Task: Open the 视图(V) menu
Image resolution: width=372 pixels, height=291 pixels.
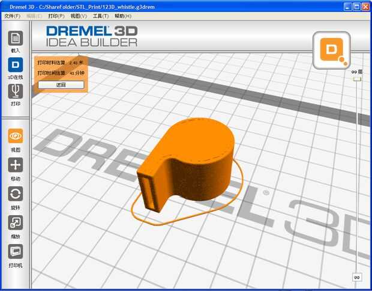Action: pyautogui.click(x=79, y=16)
